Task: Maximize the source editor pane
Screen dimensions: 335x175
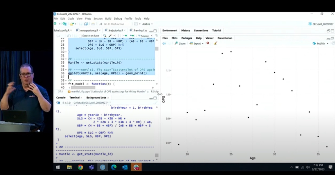Action: pyautogui.click(x=155, y=31)
